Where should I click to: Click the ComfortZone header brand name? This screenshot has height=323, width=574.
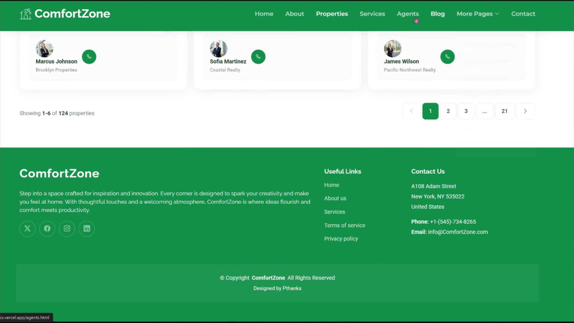coord(72,14)
